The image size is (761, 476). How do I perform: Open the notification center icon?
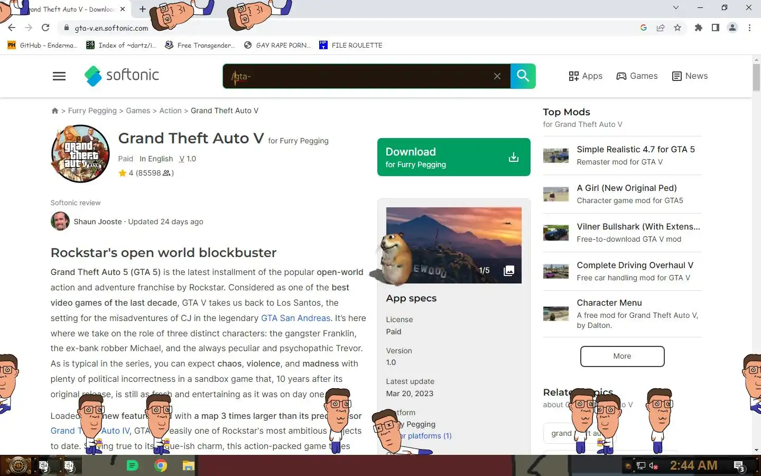coord(739,466)
